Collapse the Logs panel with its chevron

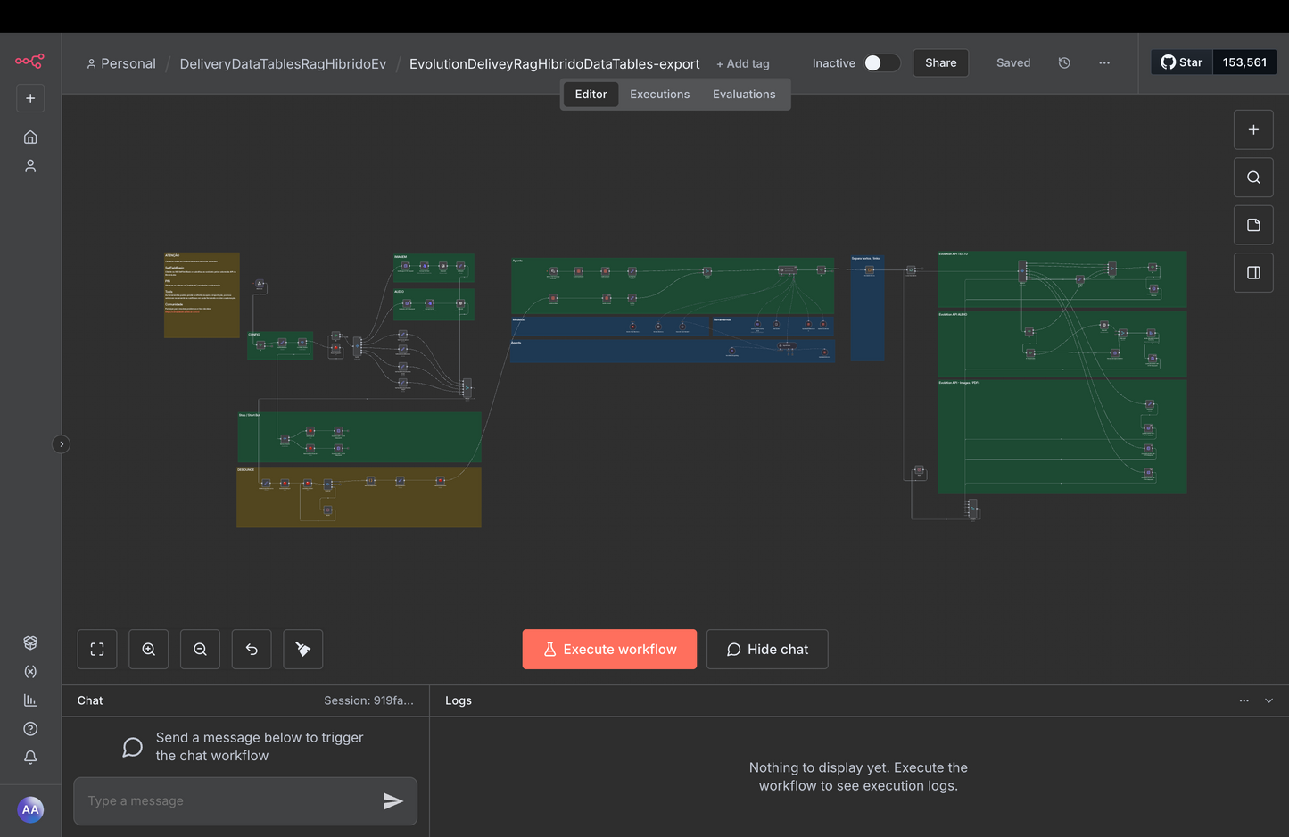(x=1268, y=700)
